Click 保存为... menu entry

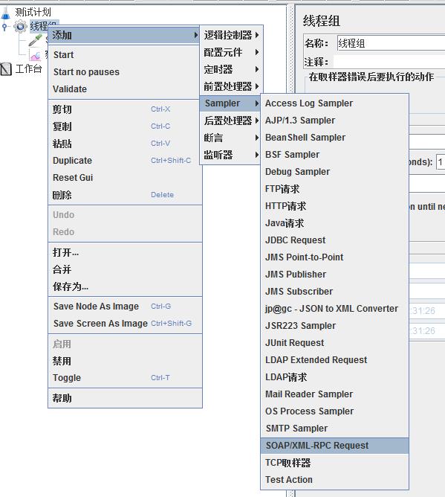125,286
